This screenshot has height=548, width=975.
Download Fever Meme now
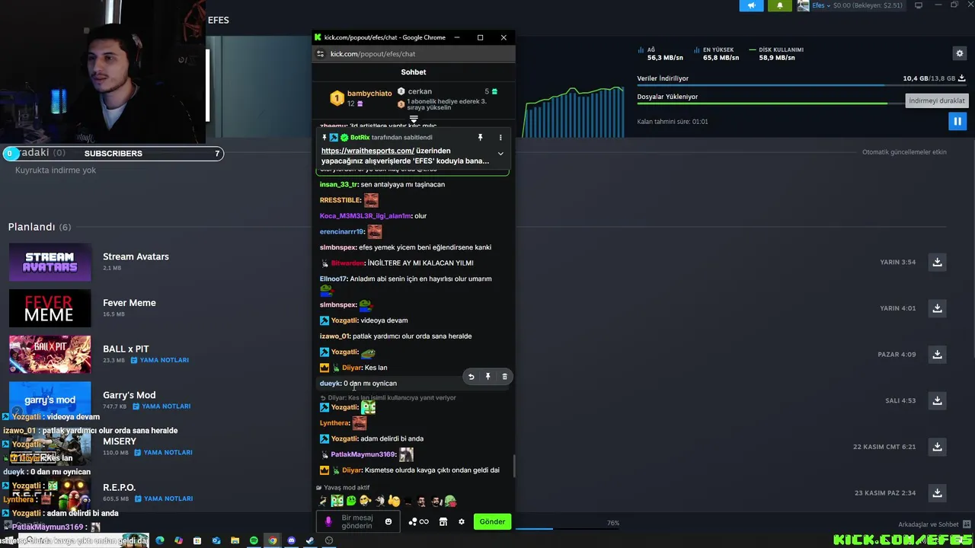pos(937,308)
